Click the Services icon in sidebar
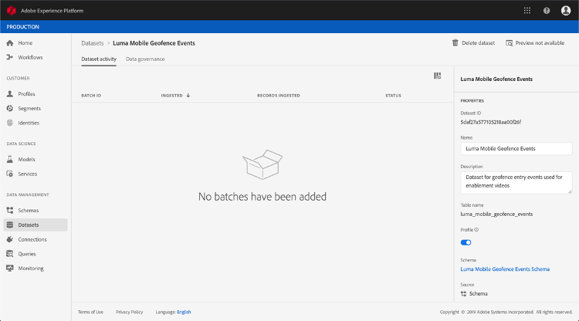579x321 pixels. 10,174
